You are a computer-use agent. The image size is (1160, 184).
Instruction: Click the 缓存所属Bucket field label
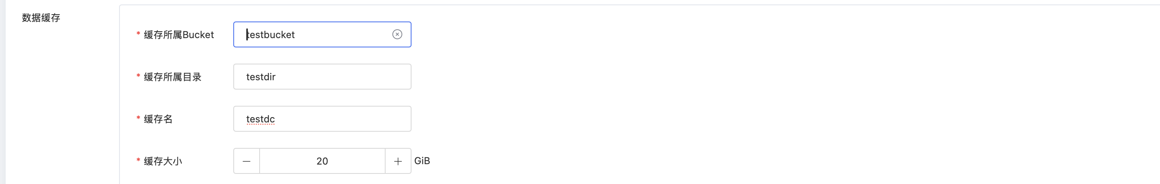tap(179, 35)
